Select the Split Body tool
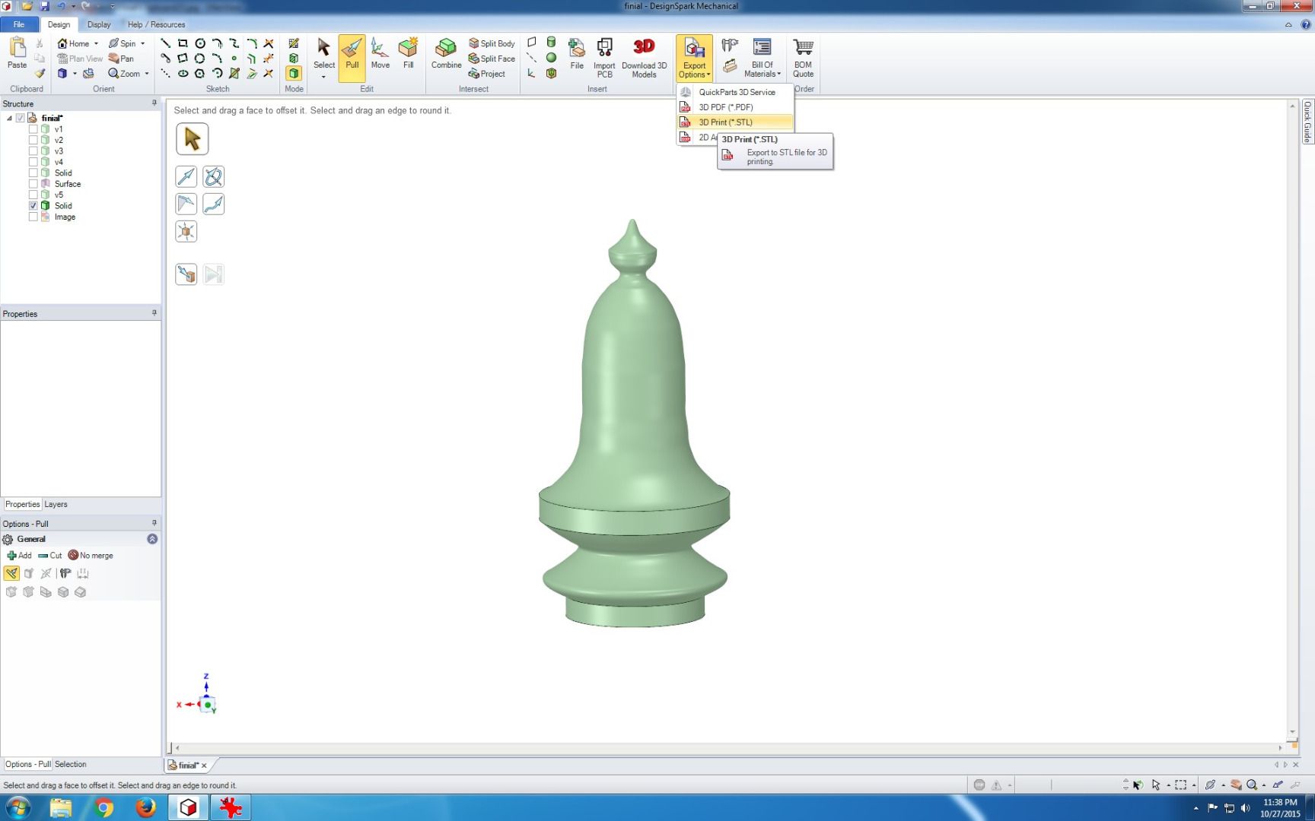This screenshot has width=1315, height=821. 492,43
